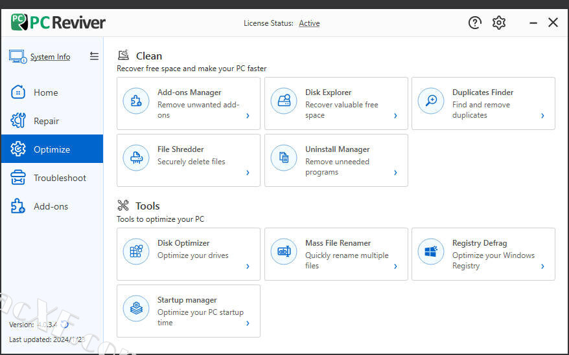The width and height of the screenshot is (569, 355).
Task: Click the Disk Explorer icon
Action: 284,101
